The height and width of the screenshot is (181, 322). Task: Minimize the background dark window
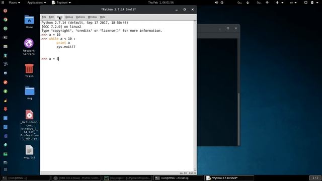[x=220, y=29]
